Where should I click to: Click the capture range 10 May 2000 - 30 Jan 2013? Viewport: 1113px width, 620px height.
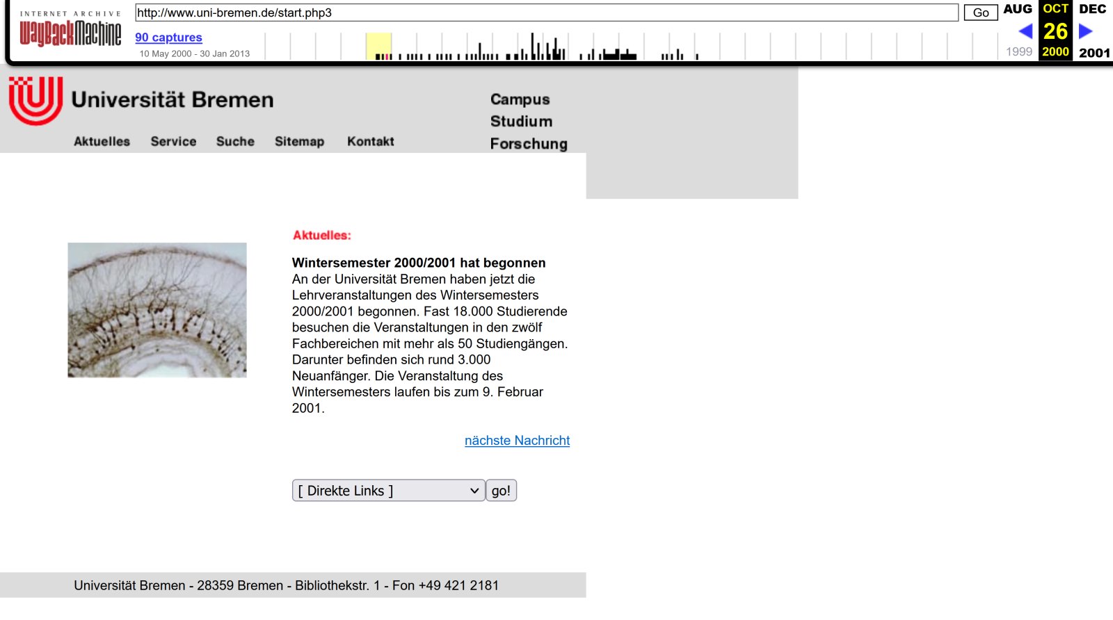[x=195, y=54]
